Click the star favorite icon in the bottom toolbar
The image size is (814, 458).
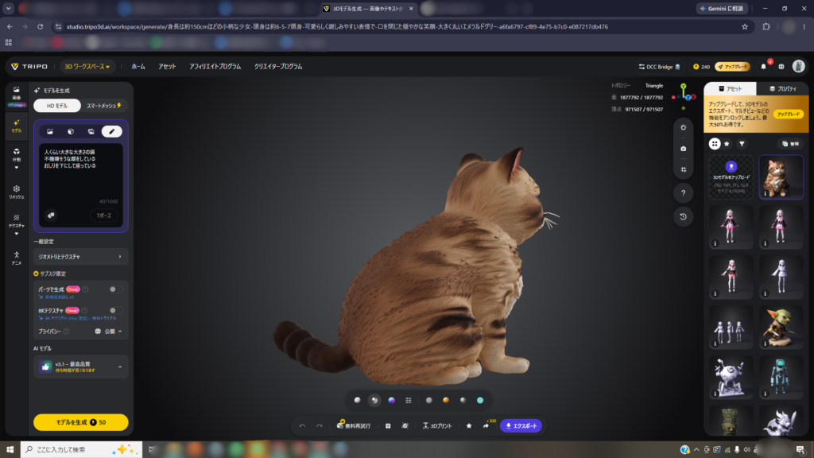click(x=469, y=426)
